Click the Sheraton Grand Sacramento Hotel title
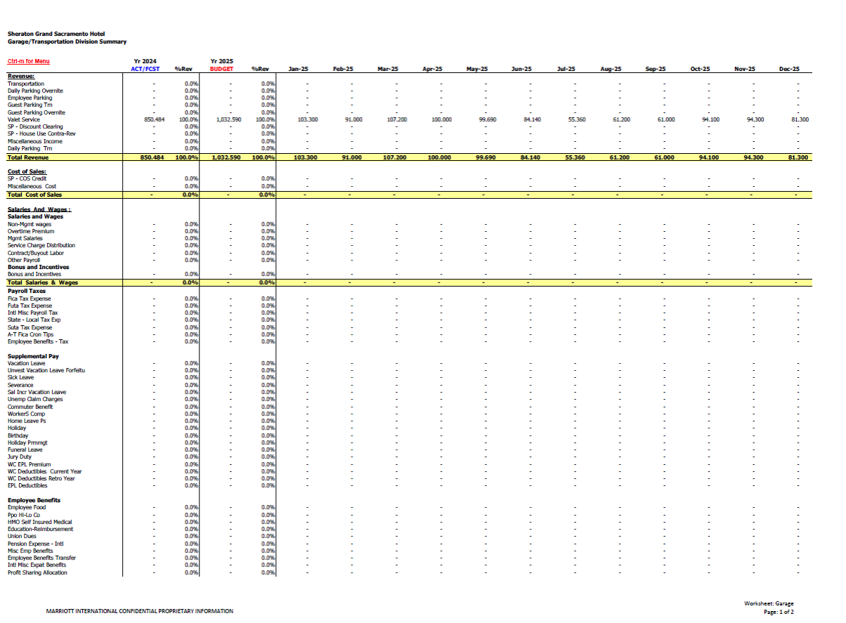 pyautogui.click(x=56, y=34)
